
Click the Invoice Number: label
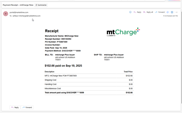53,45
